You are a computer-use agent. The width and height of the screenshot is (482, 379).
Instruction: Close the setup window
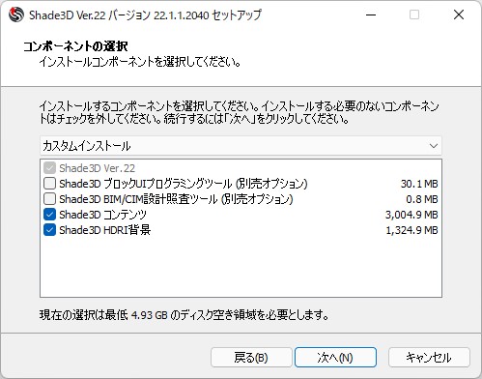coord(459,15)
